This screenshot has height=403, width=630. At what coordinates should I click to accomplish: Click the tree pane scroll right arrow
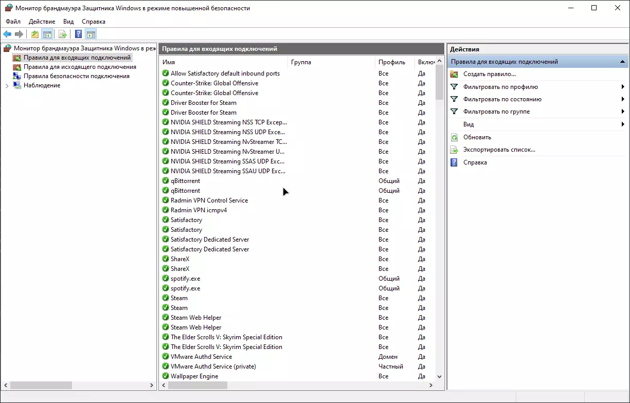152,385
